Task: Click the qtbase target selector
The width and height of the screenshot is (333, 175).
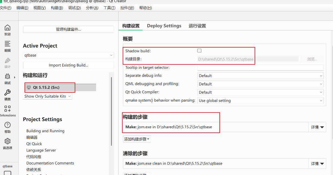Action: [x=7, y=169]
